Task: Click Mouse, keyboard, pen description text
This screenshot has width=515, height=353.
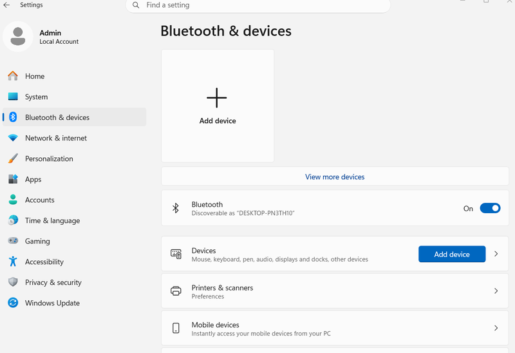Action: click(280, 260)
